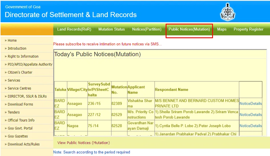Click the Home sidebar link
Screen dimensions: 270x156
12,40
